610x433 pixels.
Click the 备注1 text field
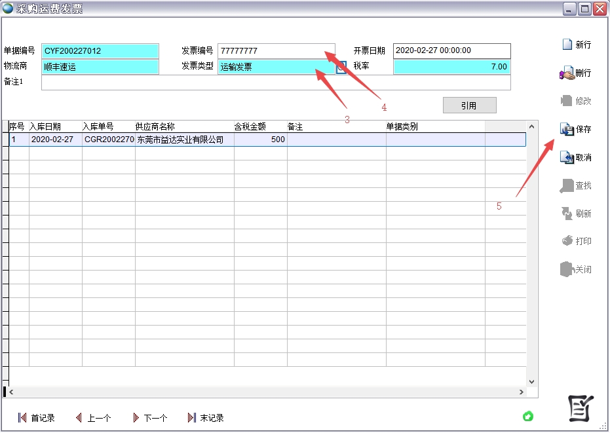click(x=275, y=83)
